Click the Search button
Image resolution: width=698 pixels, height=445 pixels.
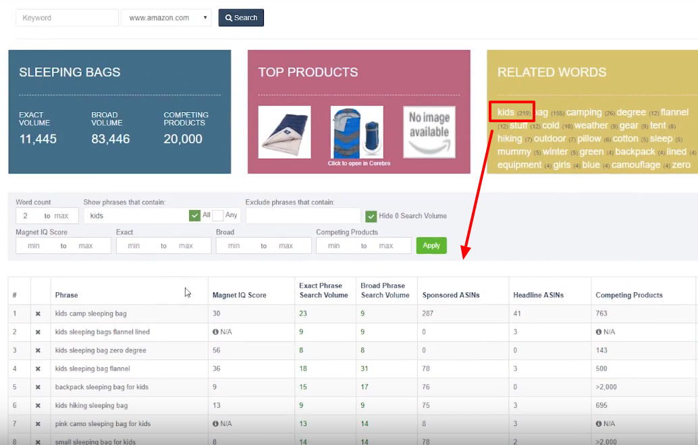(x=241, y=18)
